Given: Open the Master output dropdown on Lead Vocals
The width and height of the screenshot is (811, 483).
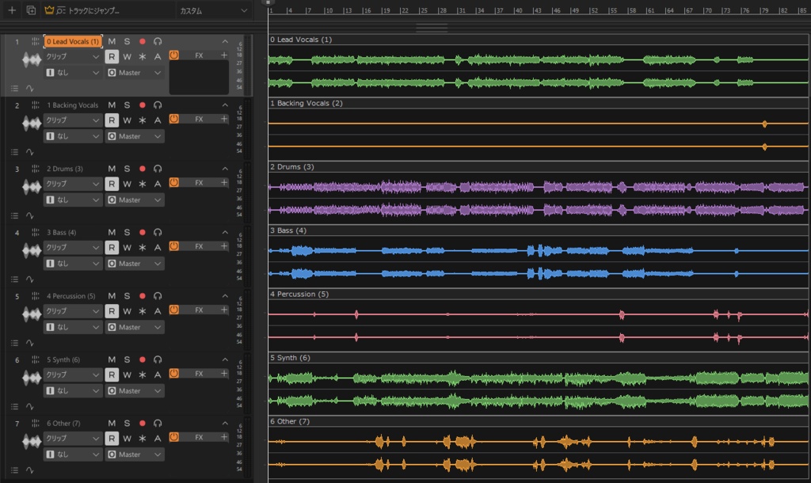Looking at the screenshot, I should 135,72.
